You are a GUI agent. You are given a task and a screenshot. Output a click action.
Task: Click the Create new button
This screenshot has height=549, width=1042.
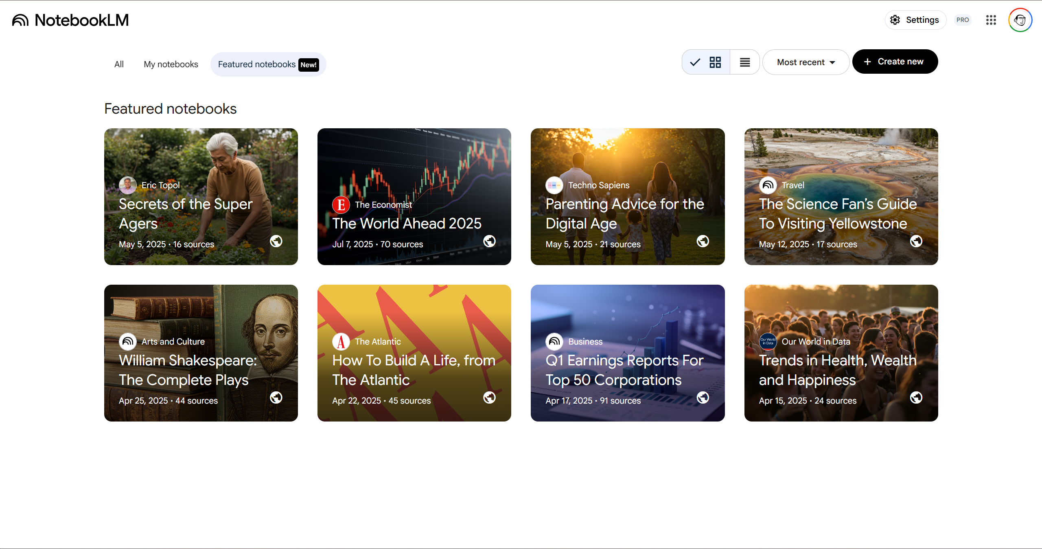pos(895,61)
